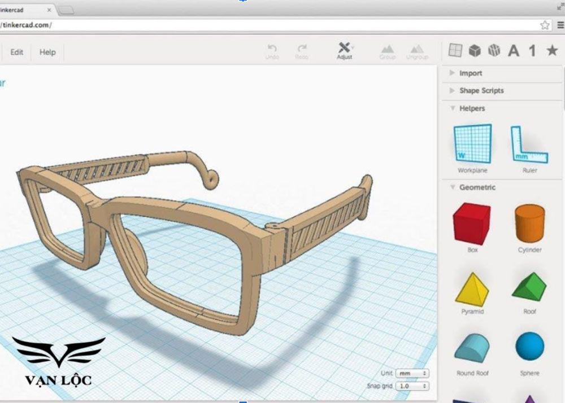Pick the yellow Pyramid shape

coord(472,290)
